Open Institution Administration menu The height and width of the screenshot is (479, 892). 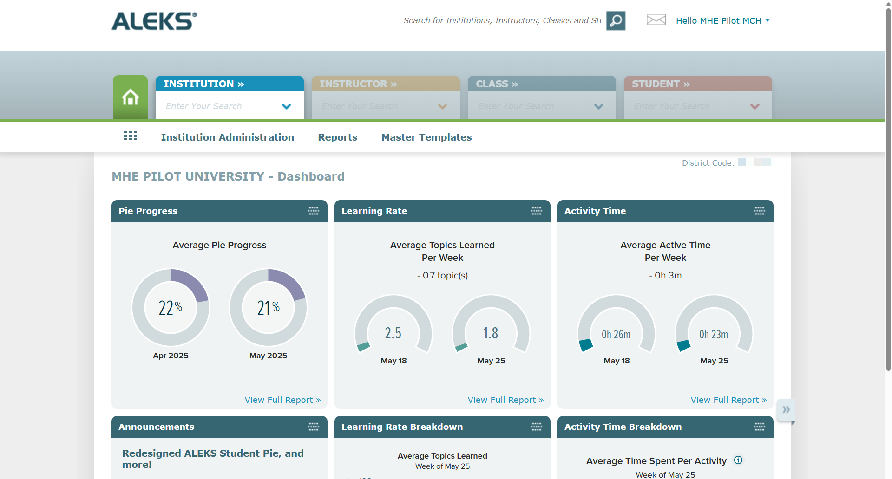click(x=228, y=137)
